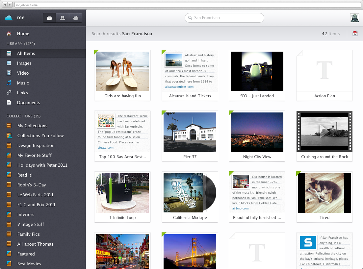The width and height of the screenshot is (363, 269).
Task: Switch to the library drawer view button
Action: pyautogui.click(x=49, y=18)
